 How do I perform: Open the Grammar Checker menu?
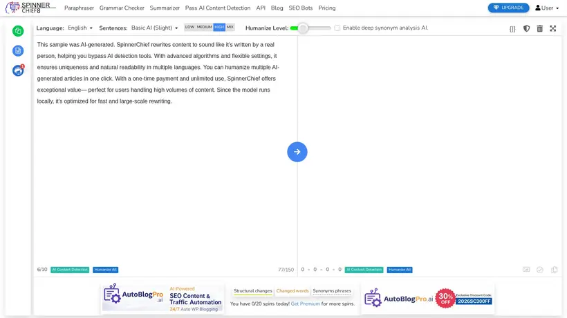122,8
